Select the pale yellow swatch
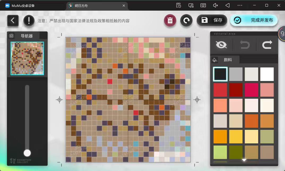 pyautogui.click(x=251, y=136)
